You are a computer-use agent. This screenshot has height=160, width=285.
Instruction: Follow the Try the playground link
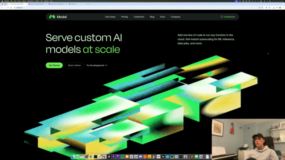click(x=97, y=65)
